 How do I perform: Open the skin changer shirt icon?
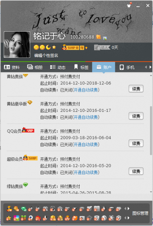(x=129, y=5)
